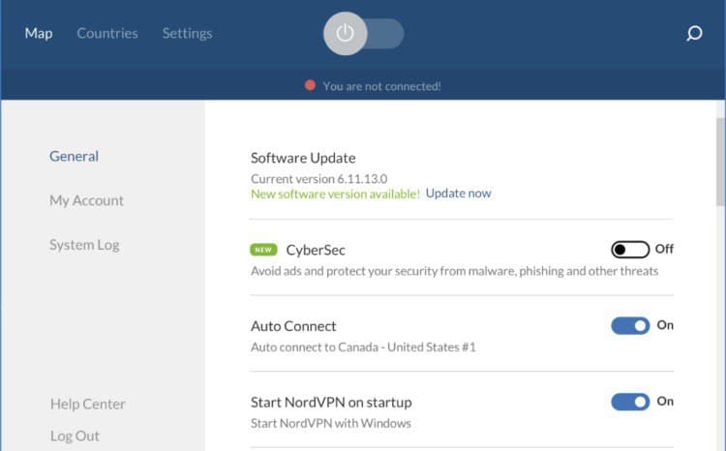The image size is (726, 451).
Task: Click the green NEW badge beside CyberSec
Action: click(x=263, y=250)
